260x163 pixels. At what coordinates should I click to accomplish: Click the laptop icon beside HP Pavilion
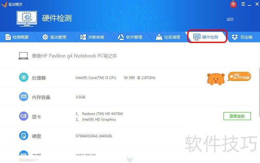click(23, 56)
